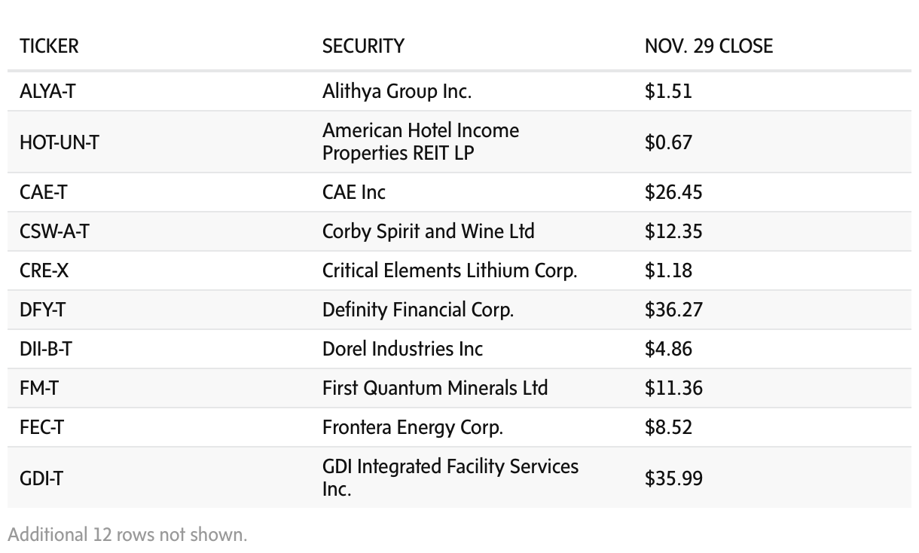
Task: Click the DFY-T ticker
Action: [x=42, y=310]
